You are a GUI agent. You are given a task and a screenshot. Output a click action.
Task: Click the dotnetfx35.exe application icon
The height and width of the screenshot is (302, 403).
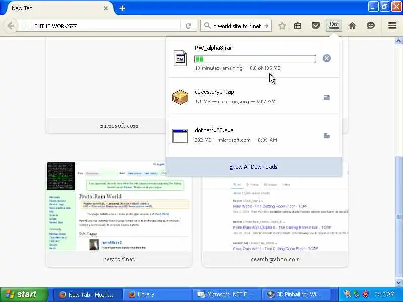coord(180,136)
